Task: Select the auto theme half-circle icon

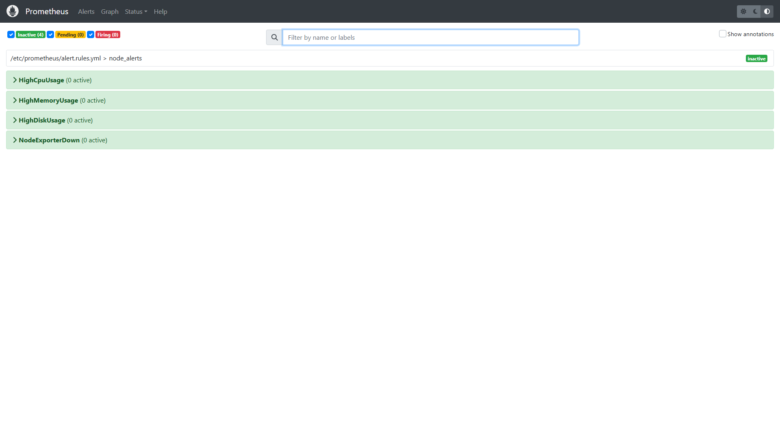Action: 767,11
